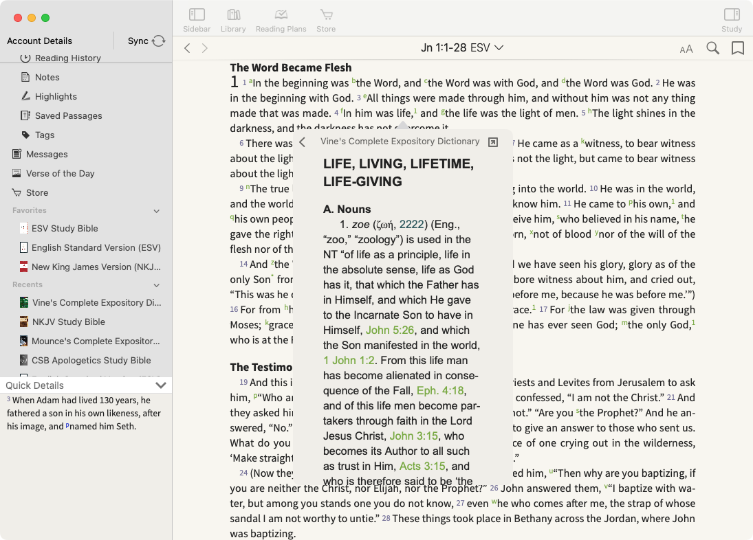Click cross-reference marker p in Quick Details
The image size is (753, 540).
pos(67,425)
